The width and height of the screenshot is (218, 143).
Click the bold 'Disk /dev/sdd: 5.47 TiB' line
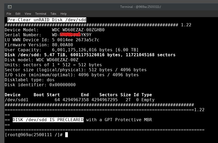(x=90, y=55)
